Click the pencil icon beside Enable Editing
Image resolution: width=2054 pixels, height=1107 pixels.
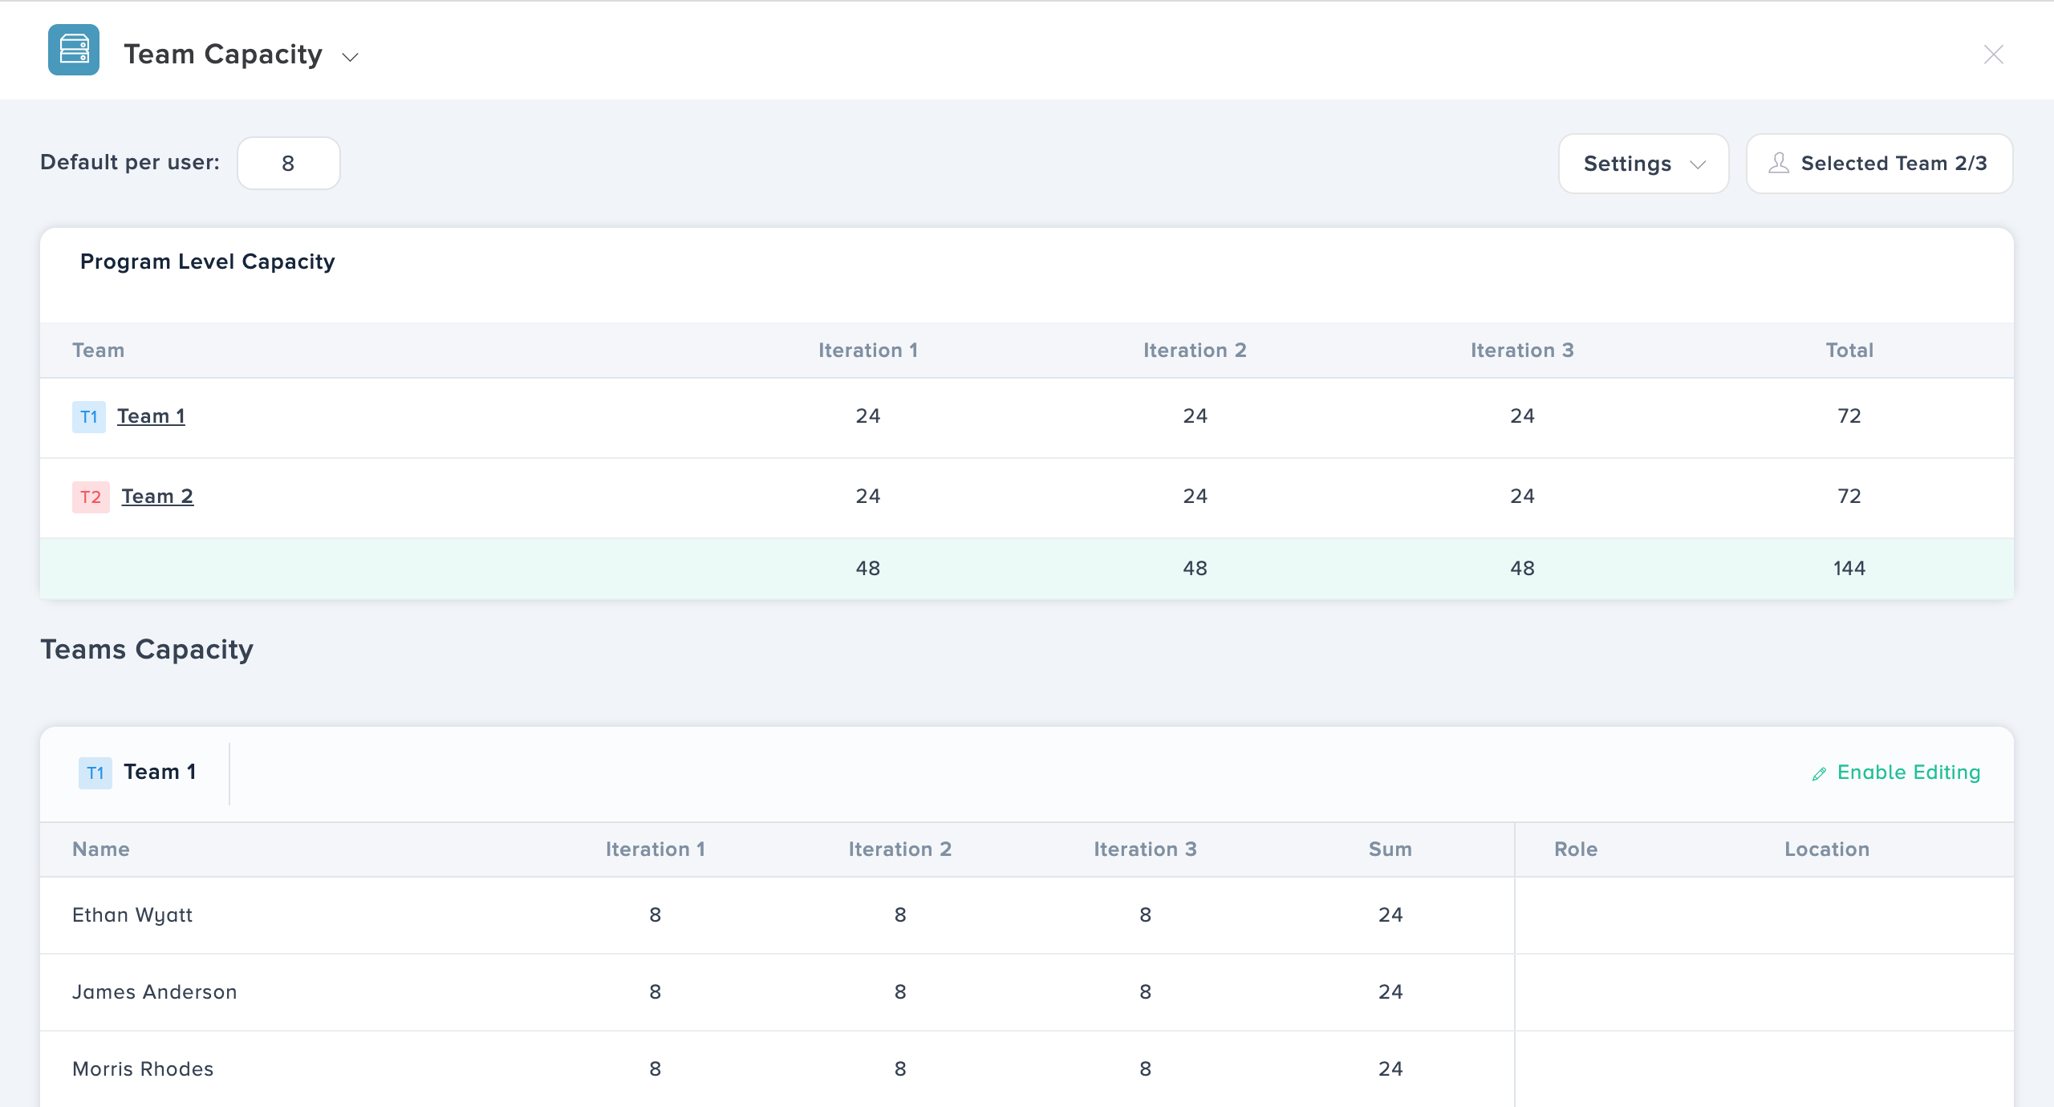(x=1820, y=772)
